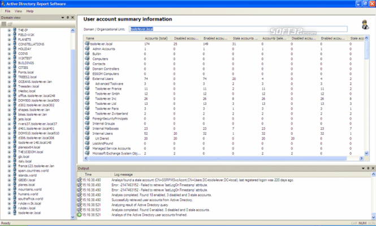
Task: Expand the tools4ever.local tree node
Action: pos(9,213)
